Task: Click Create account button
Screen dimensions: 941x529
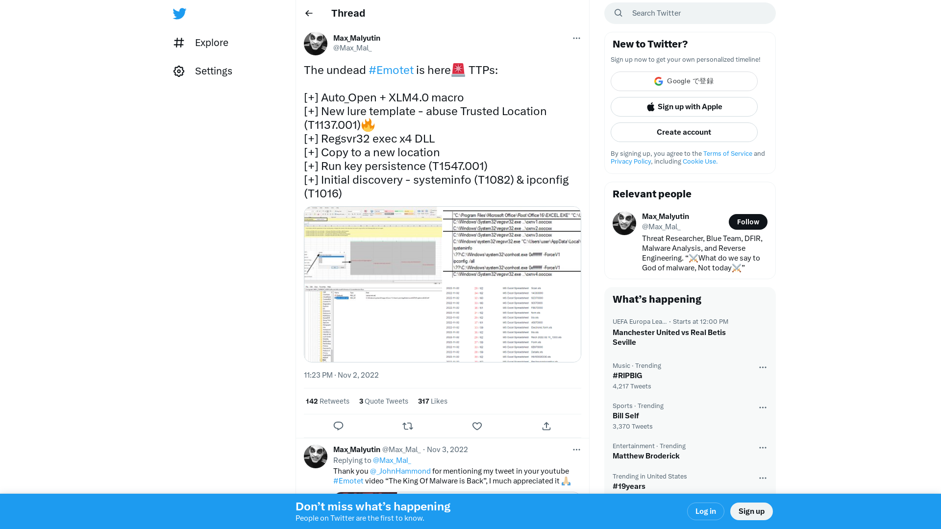Action: (684, 132)
